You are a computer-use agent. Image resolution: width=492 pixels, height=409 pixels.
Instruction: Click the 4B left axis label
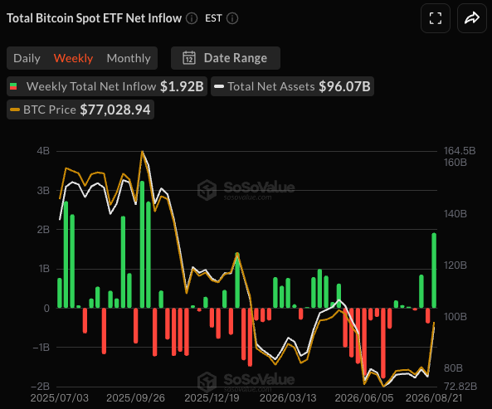(43, 151)
